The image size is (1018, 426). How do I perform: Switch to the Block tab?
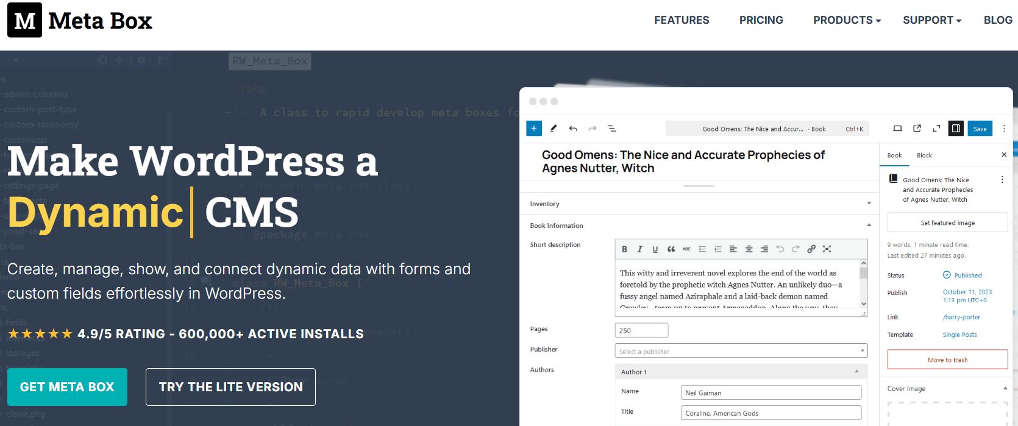924,155
